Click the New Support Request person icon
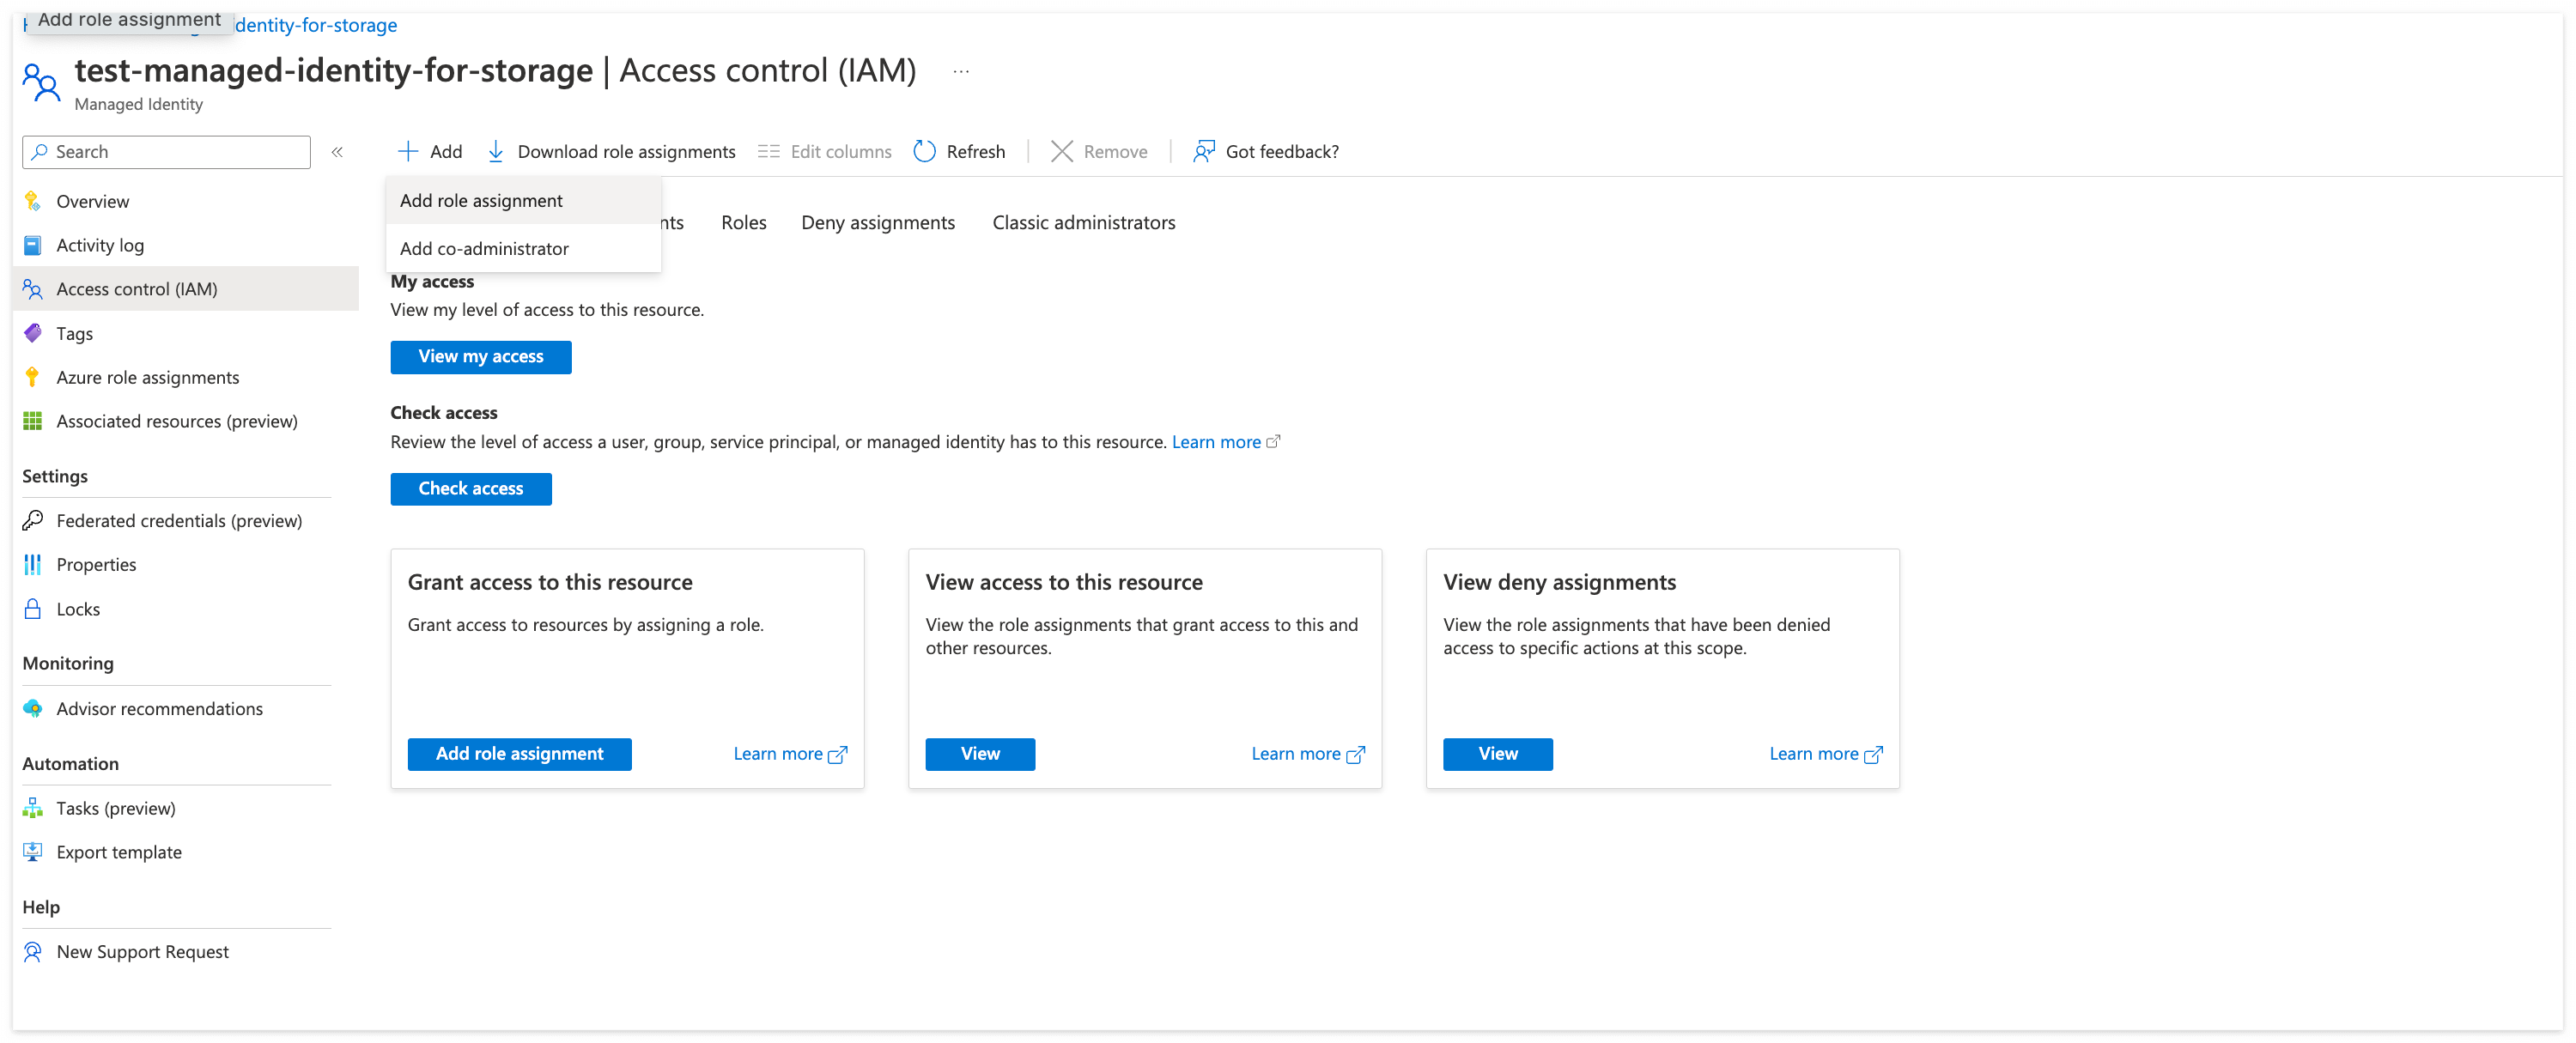The image size is (2576, 1043). [33, 951]
